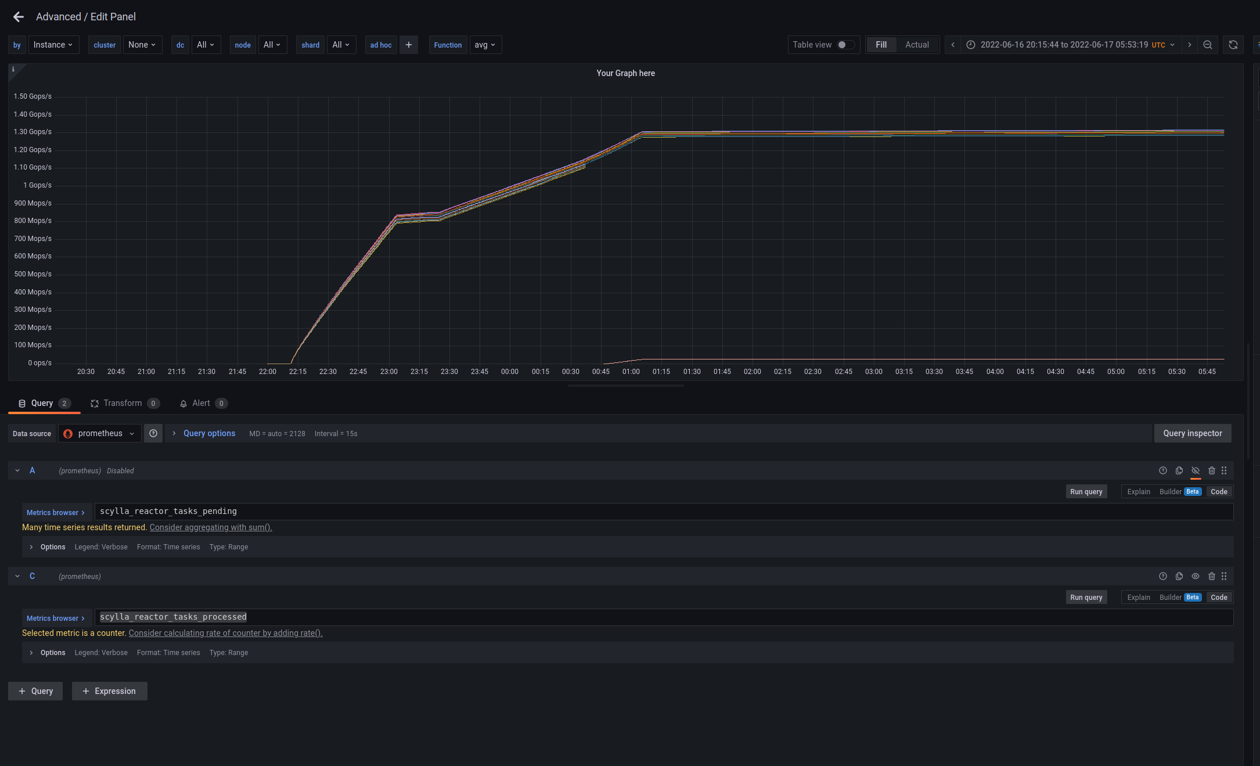The width and height of the screenshot is (1260, 766).
Task: Open the Alert tab
Action: pyautogui.click(x=201, y=403)
